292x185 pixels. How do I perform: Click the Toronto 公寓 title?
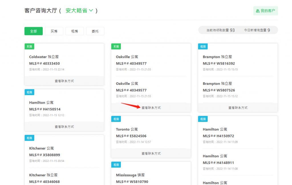(x=127, y=129)
